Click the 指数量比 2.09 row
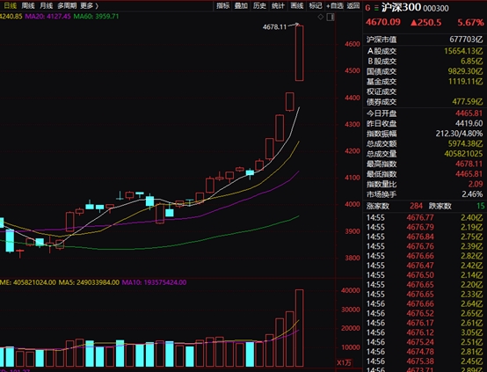The image size is (487, 372). (x=425, y=184)
